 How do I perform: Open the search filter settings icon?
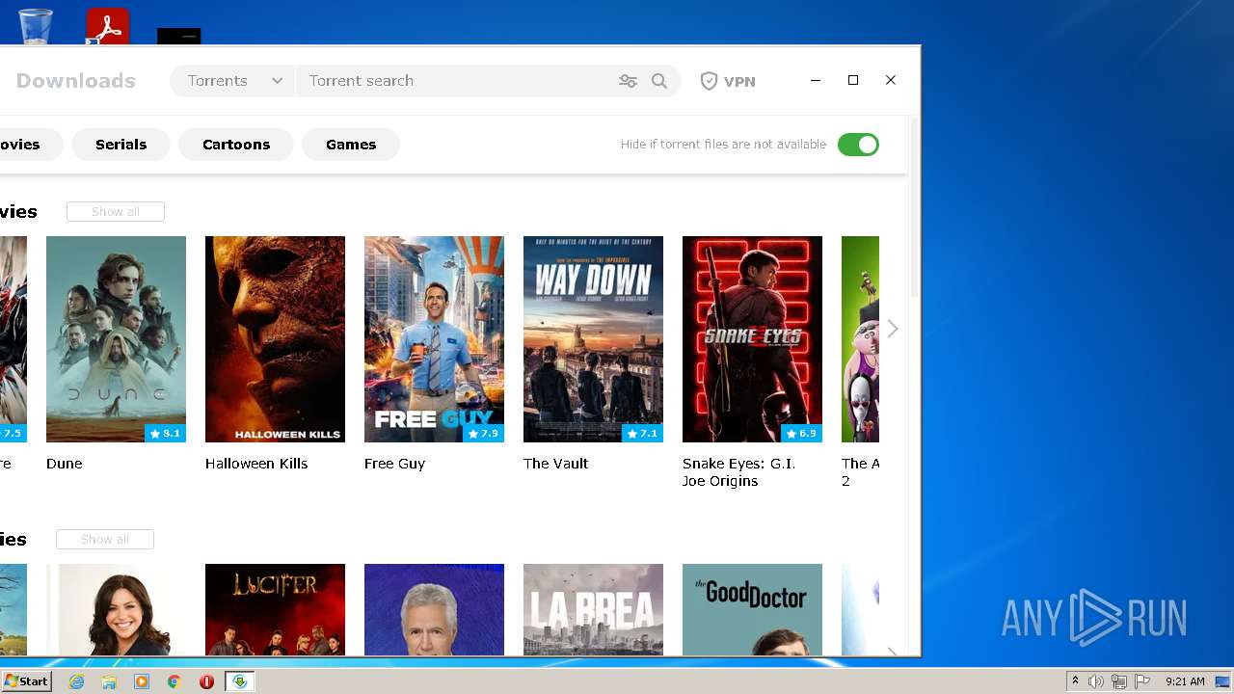(628, 81)
